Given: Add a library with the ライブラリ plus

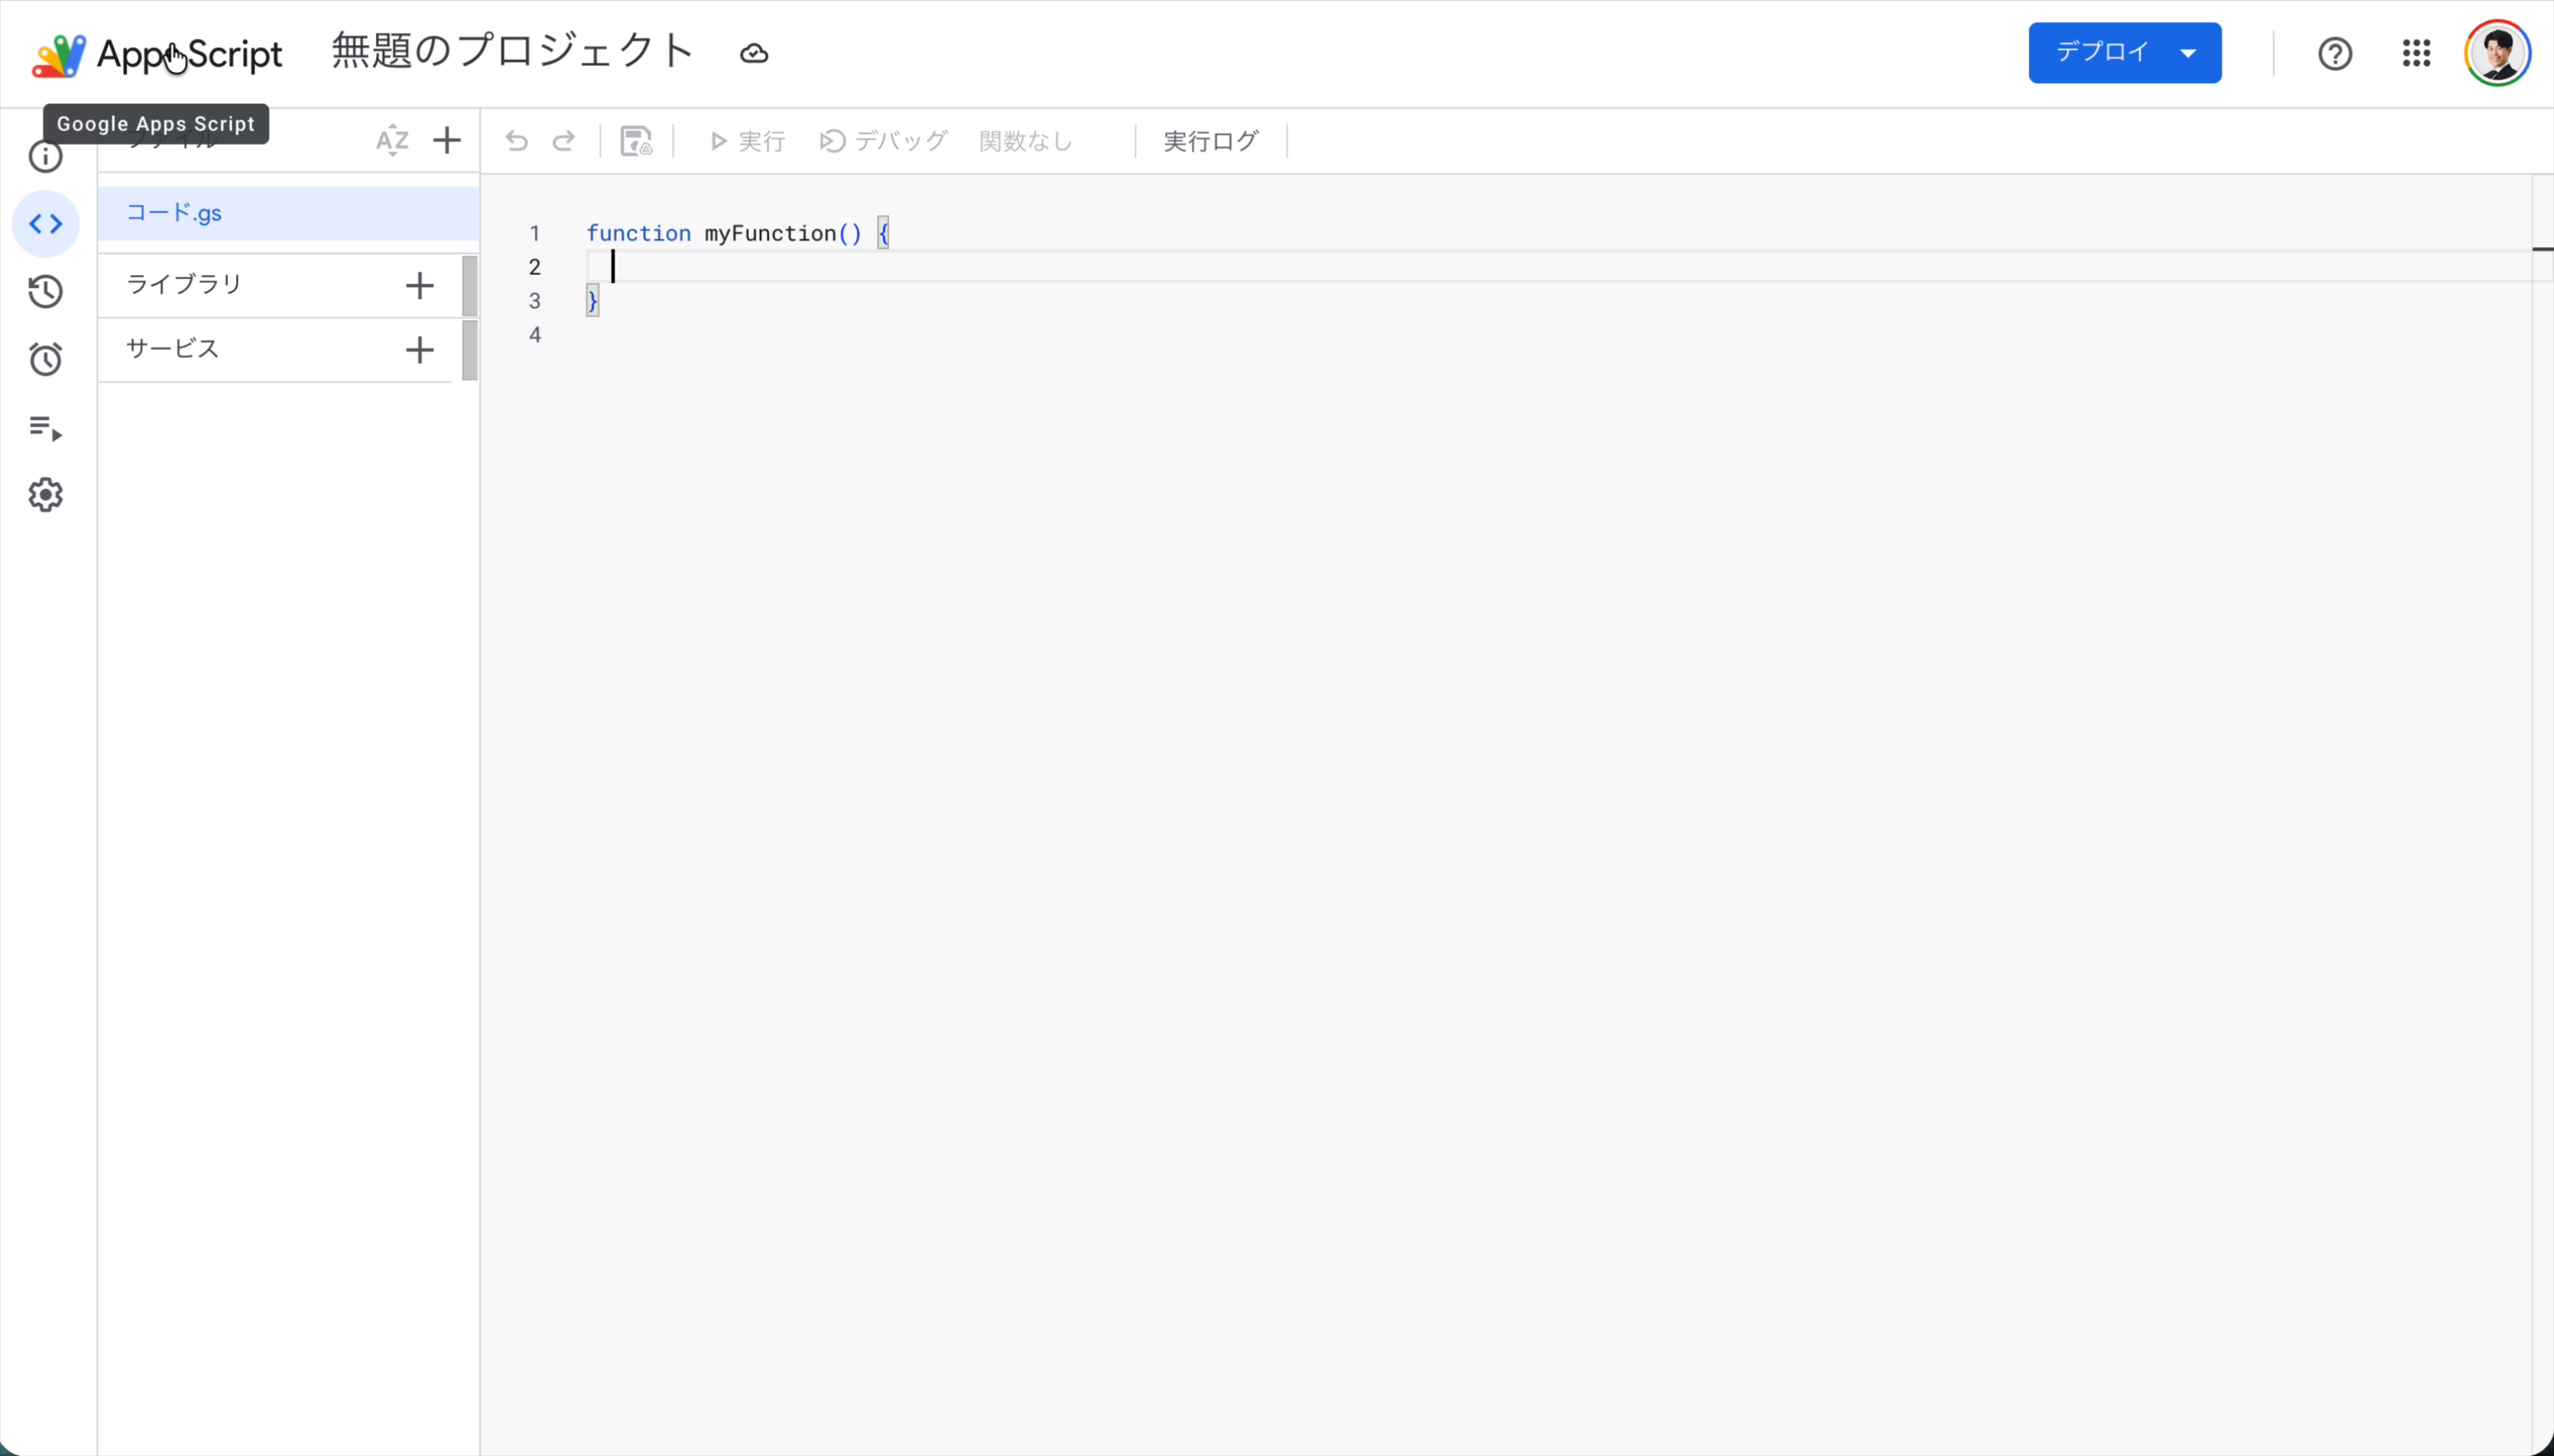Looking at the screenshot, I should (420, 285).
